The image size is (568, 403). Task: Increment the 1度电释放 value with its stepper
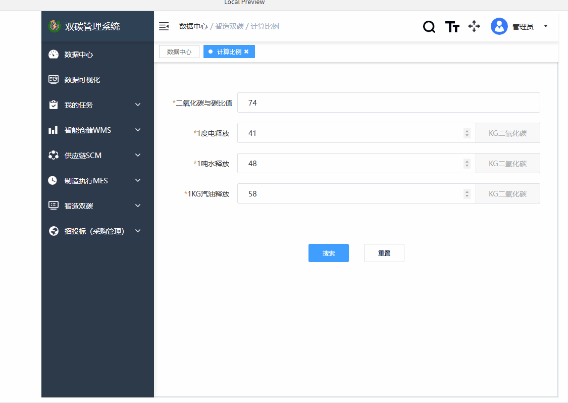[467, 130]
